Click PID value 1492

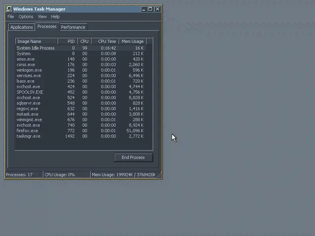pyautogui.click(x=70, y=136)
